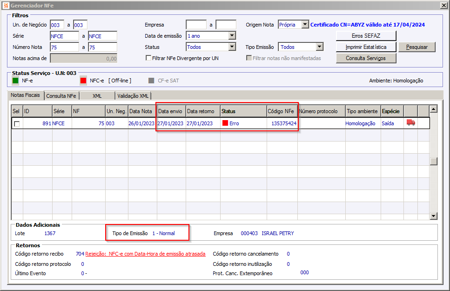450x291 pixels.
Task: Click the Un. Neg. column header
Action: pyautogui.click(x=116, y=111)
